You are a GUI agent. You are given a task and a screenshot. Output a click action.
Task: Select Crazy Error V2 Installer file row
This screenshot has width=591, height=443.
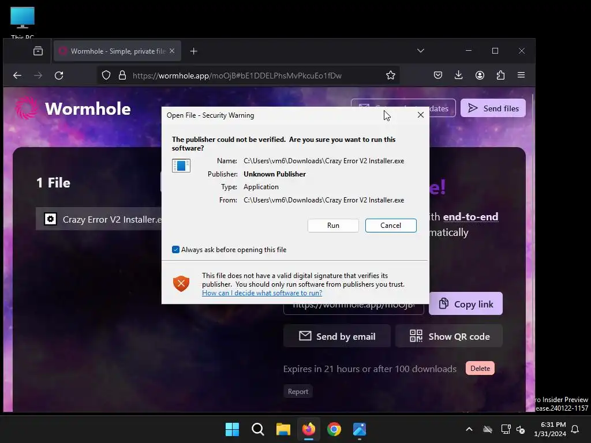99,219
